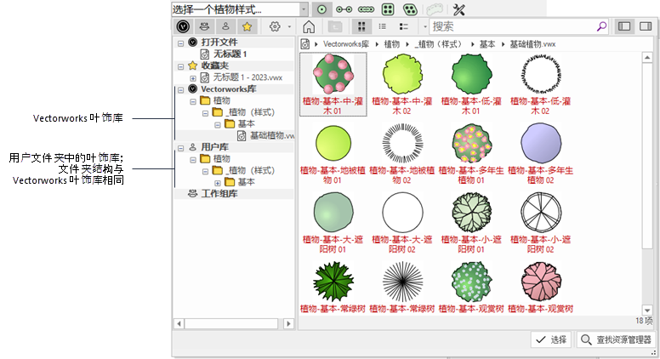660x359 pixels.
Task: Toggle the right preview pane
Action: 646,26
